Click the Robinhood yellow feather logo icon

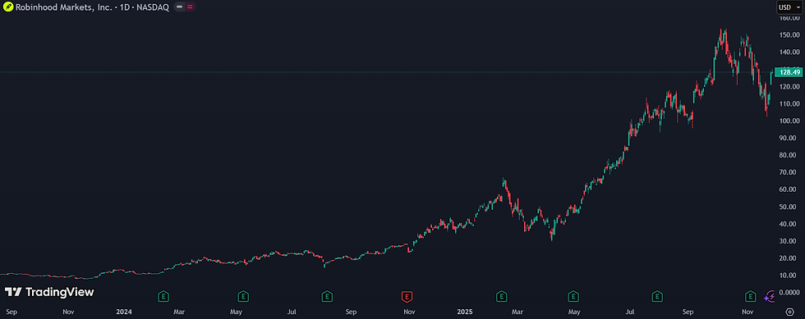[7, 7]
